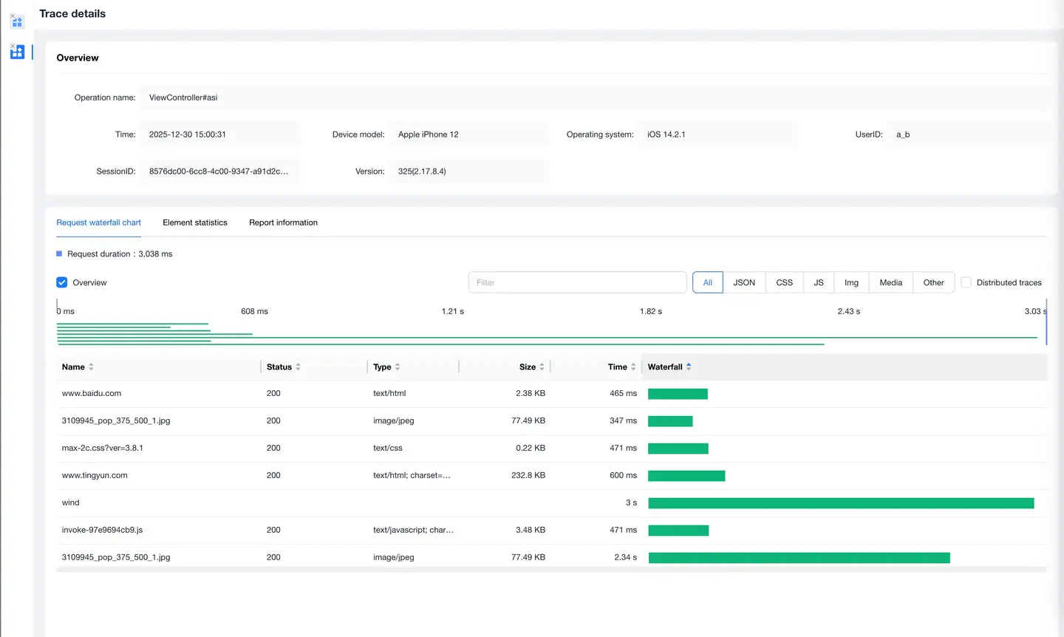The image size is (1064, 637).
Task: Click the www.tingyun.com request row
Action: [x=95, y=475]
